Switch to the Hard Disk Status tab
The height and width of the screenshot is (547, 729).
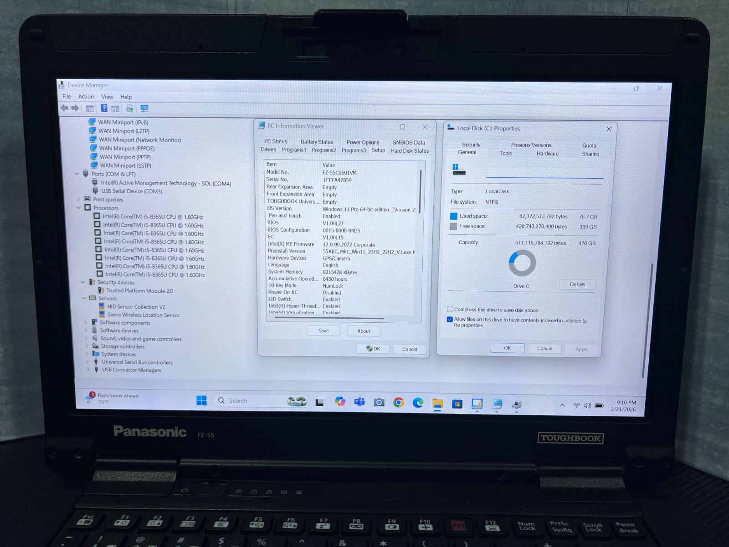410,150
